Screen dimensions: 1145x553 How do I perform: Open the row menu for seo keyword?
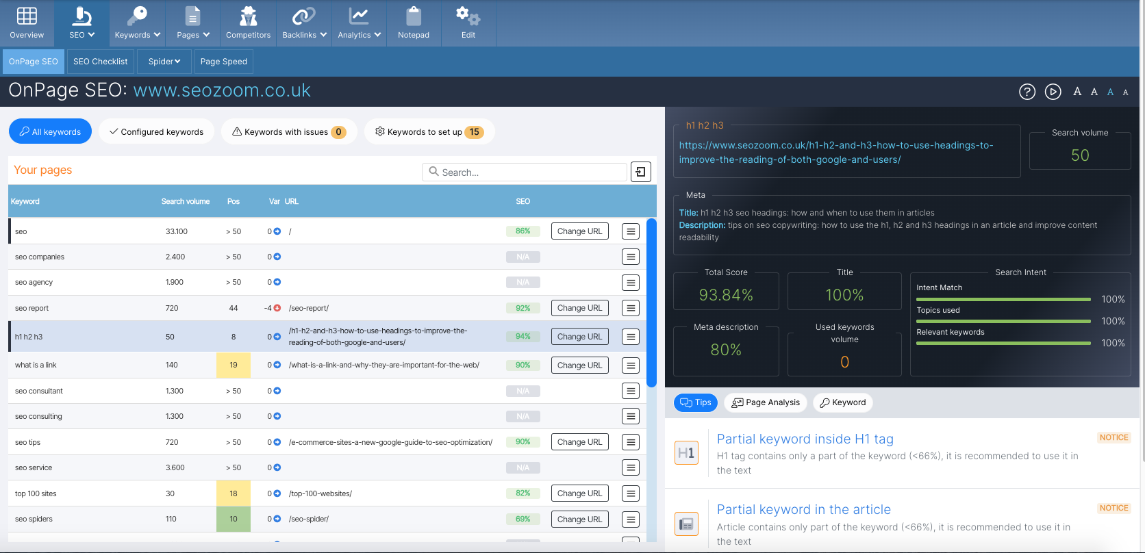631,231
